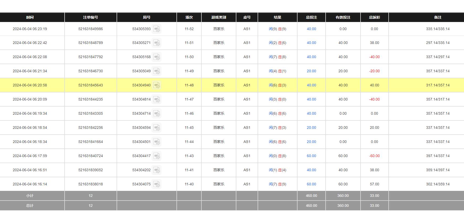Viewport: 464px width, 216px height.
Task: Open 60.00 total bet link for round 11-43
Action: coord(311,156)
